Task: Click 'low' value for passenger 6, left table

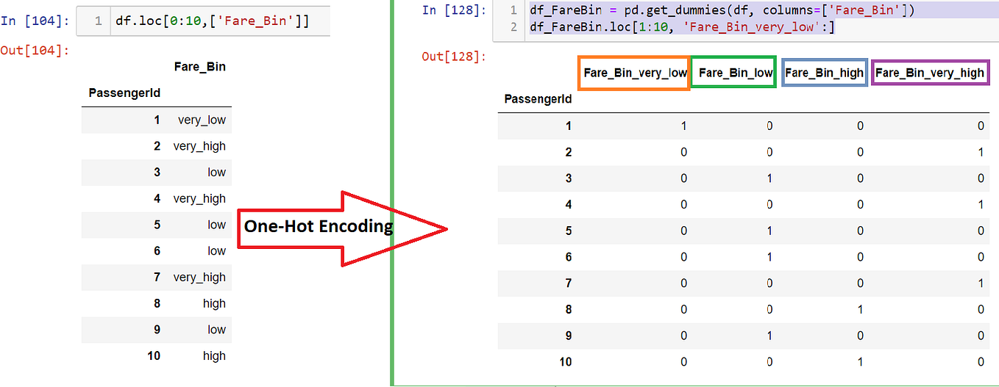Action: click(x=216, y=251)
